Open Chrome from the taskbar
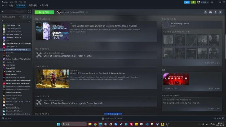This screenshot has width=226, height=127. [95, 124]
